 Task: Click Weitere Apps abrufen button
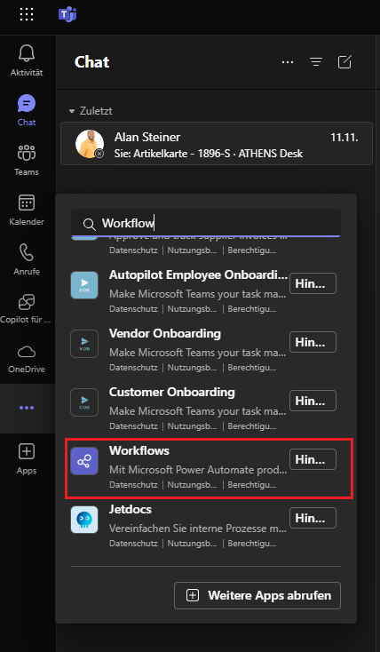click(x=257, y=595)
